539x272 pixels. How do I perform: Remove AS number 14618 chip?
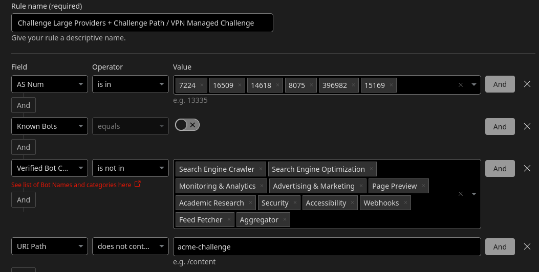[x=277, y=85]
